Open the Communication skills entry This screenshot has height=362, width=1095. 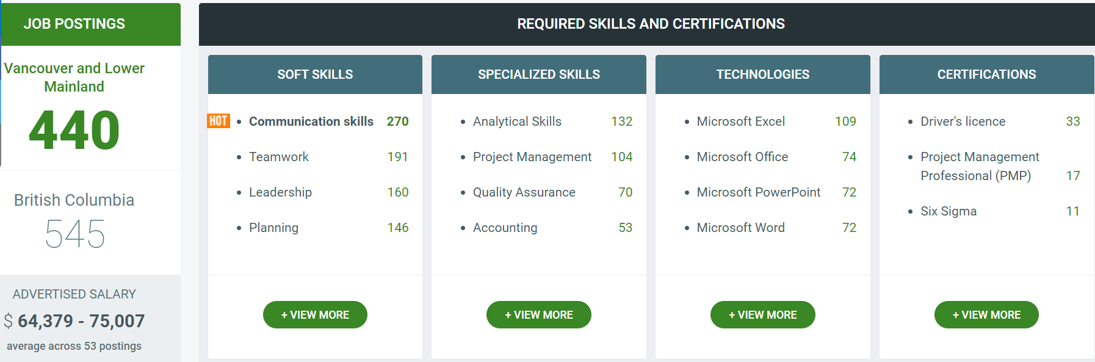(311, 121)
